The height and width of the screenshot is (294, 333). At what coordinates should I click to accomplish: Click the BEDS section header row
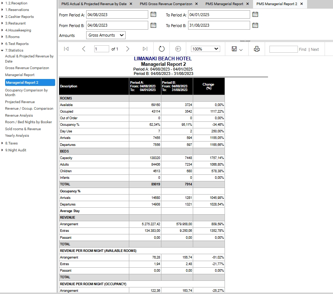point(142,151)
